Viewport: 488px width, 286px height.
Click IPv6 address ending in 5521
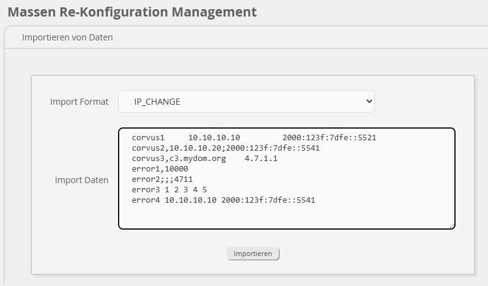click(x=329, y=138)
